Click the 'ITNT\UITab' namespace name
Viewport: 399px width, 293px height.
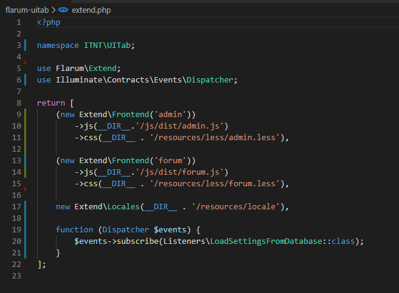pyautogui.click(x=107, y=45)
